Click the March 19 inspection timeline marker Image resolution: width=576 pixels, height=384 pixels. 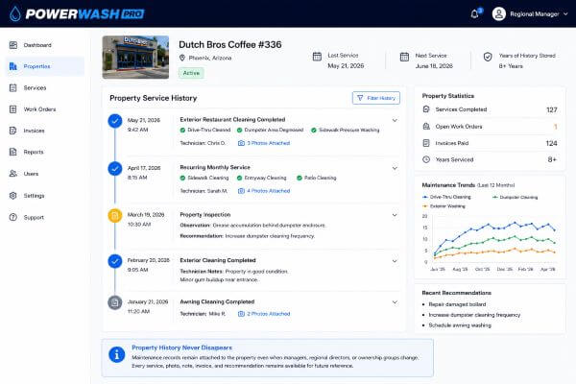click(x=115, y=216)
